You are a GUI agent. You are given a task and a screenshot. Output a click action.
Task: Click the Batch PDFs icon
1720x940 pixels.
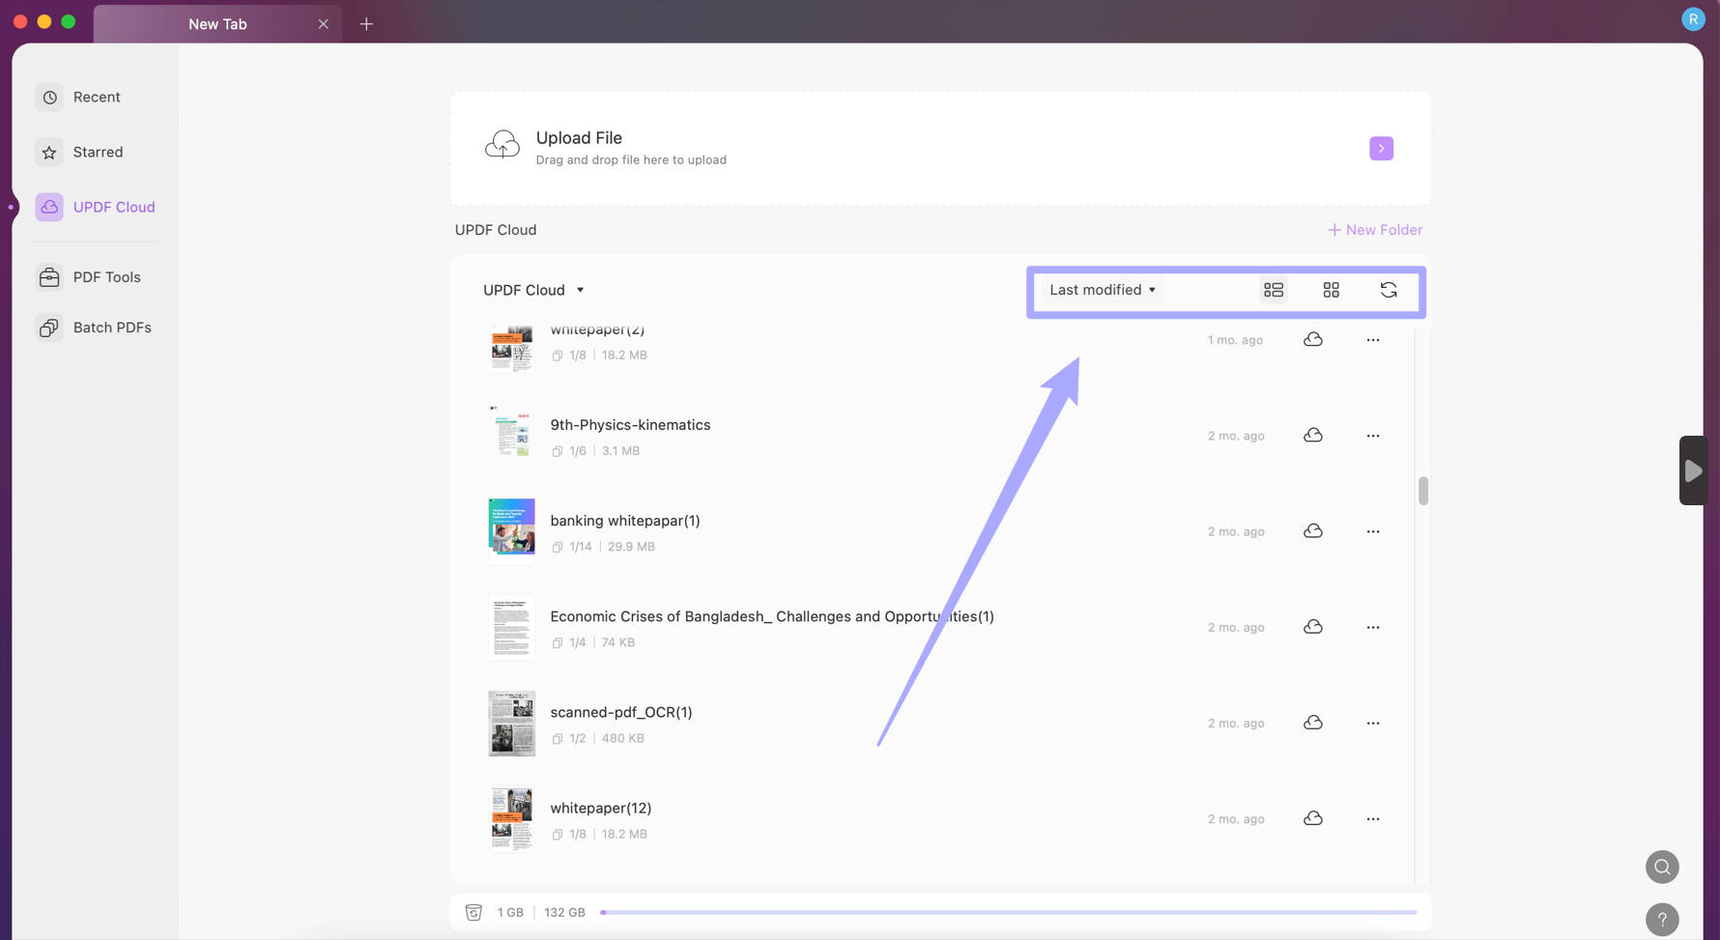pos(49,328)
